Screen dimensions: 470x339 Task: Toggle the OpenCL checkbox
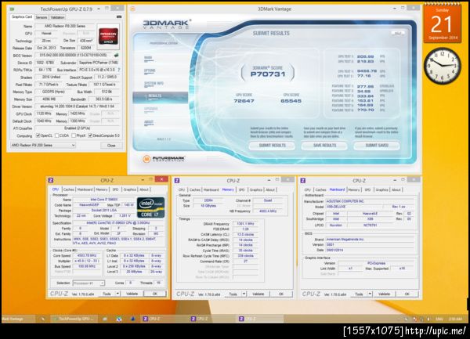coord(38,135)
